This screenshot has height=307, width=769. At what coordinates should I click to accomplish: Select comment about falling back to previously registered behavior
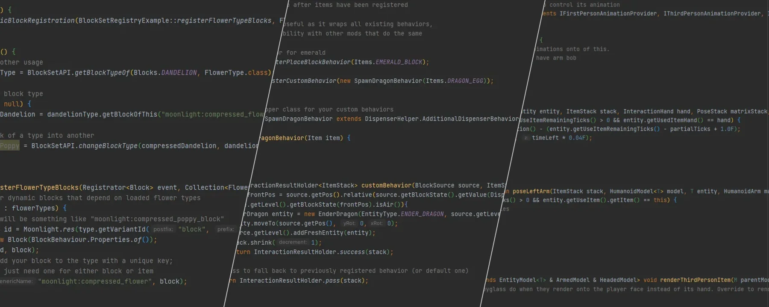tap(349, 270)
